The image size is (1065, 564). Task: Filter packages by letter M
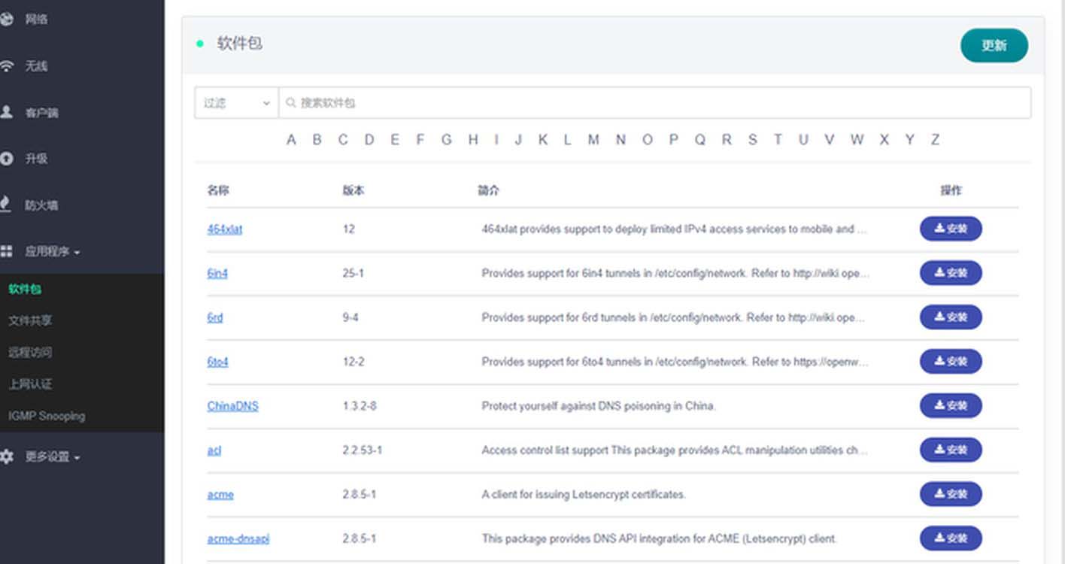(x=593, y=140)
